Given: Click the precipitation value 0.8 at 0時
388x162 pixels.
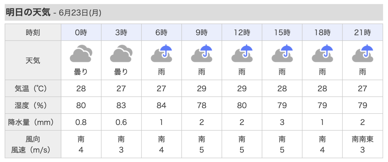Looking at the screenshot, I should [81, 122].
